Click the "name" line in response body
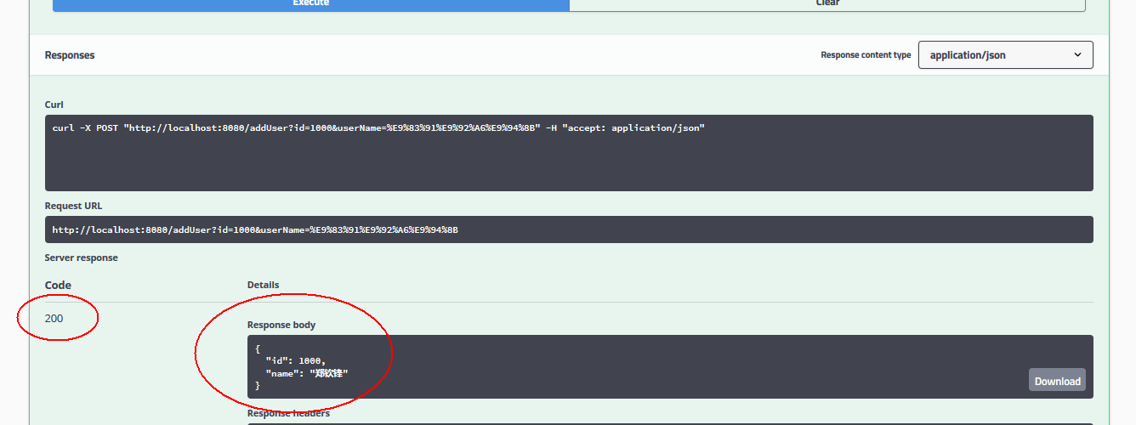This screenshot has height=425, width=1136. click(307, 374)
